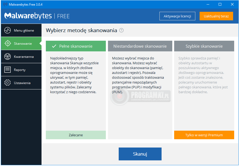
Task: Open the Raporty section
Action: click(x=21, y=70)
